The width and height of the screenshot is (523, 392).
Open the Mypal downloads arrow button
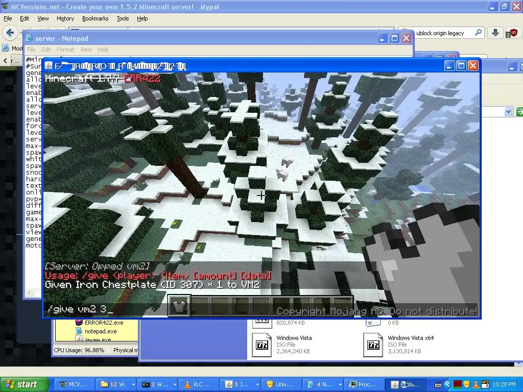tap(495, 33)
